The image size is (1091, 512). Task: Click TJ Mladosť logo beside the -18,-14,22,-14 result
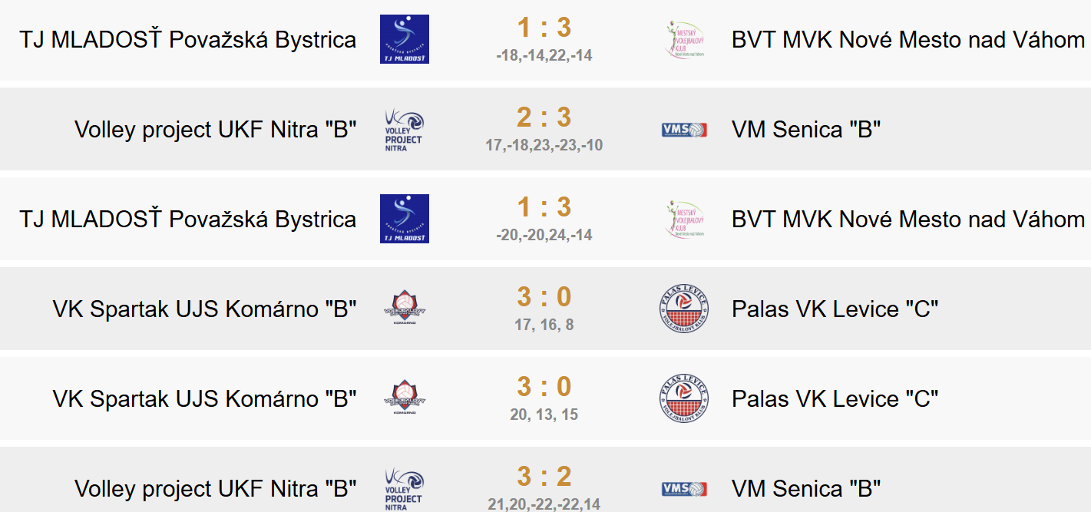[405, 39]
